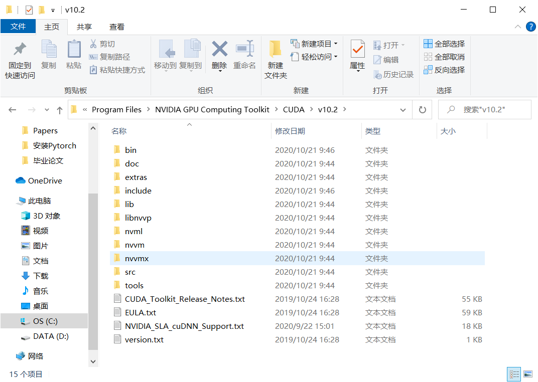Click the title bar properties checkmark icon
The image size is (538, 382).
click(29, 10)
